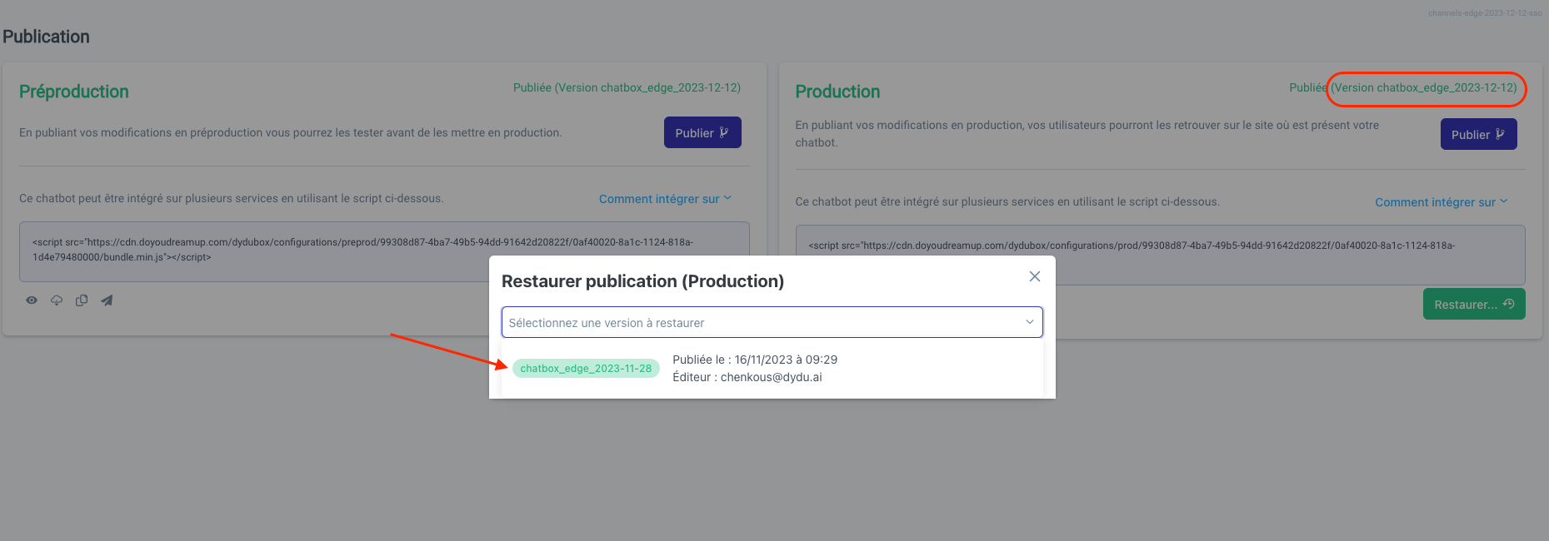Click the prod script code box
Viewport: 1549px width, 541px height.
(x=1161, y=255)
